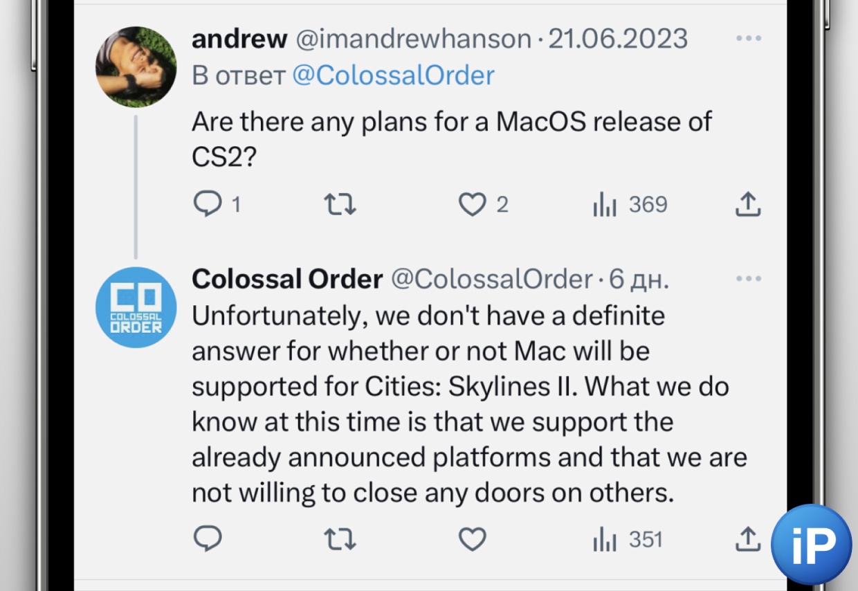Open andrew's display name

coord(239,39)
